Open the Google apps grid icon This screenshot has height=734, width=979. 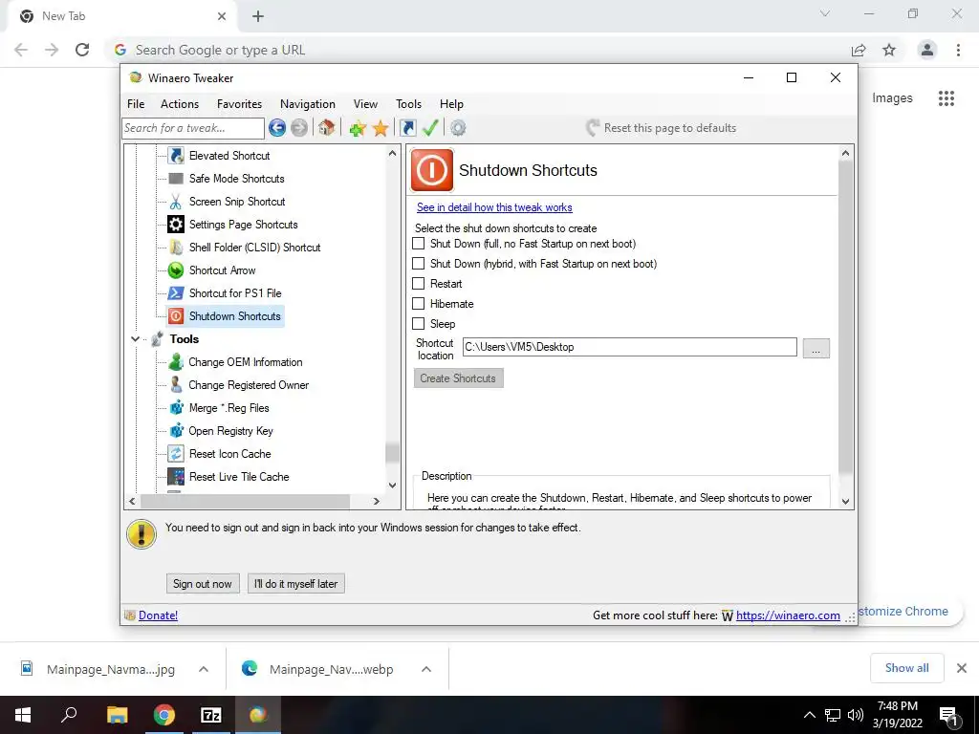pos(946,98)
